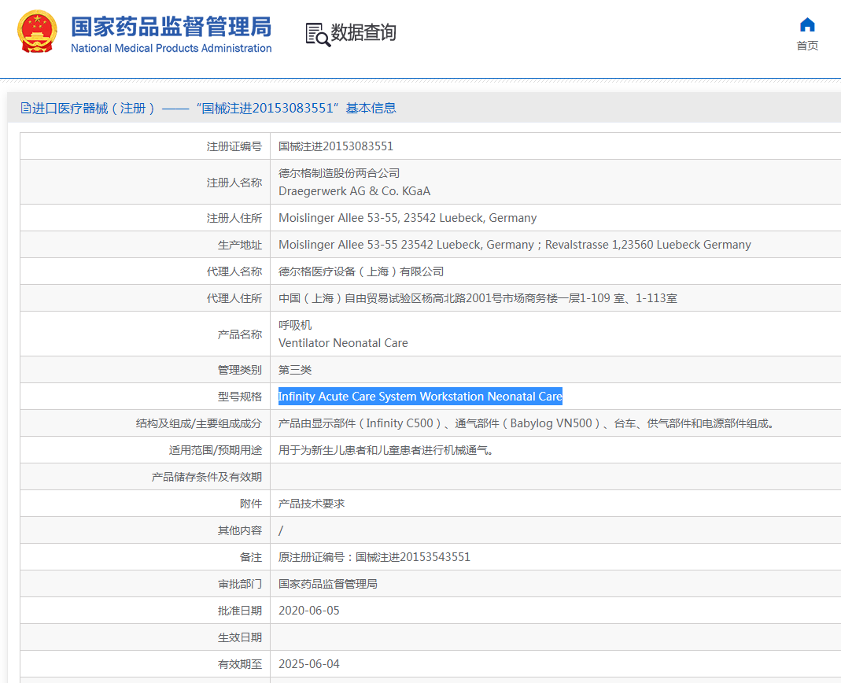Click the 有效期至 label

click(240, 664)
